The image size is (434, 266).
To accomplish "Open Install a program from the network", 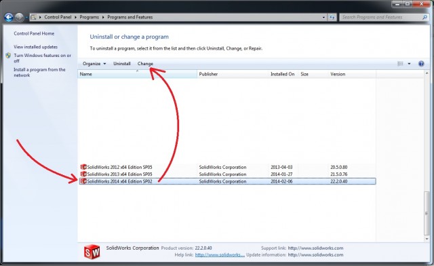I will [39, 73].
